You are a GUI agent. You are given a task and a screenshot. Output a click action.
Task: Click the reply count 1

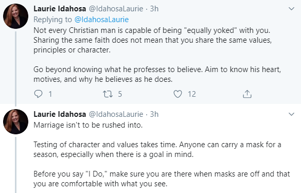[x=50, y=94]
